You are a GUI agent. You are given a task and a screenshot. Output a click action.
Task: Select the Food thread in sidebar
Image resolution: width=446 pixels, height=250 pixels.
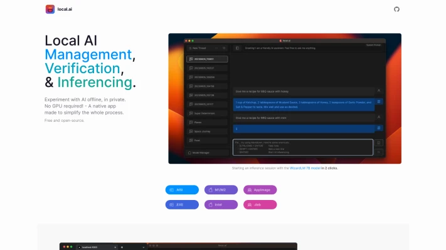pos(207,140)
